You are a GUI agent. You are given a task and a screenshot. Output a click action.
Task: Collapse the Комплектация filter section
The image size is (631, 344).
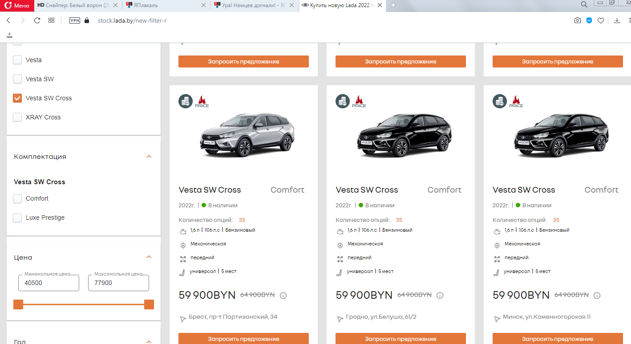pos(149,156)
